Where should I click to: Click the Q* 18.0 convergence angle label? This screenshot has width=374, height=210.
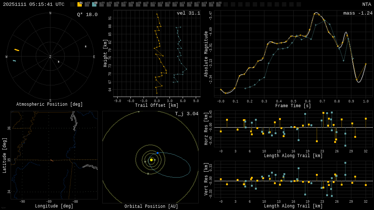point(87,15)
